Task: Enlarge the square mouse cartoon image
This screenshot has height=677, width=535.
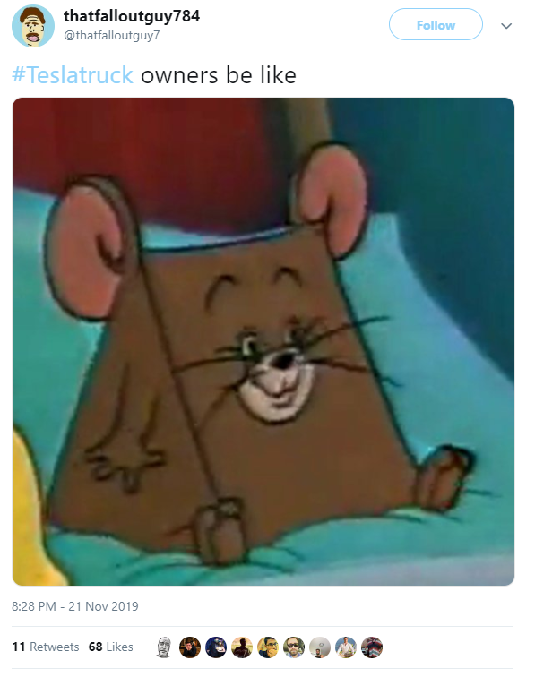Action: coord(263,341)
